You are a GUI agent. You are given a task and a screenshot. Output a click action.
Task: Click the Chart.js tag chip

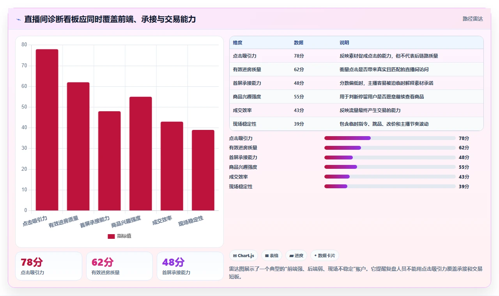coord(244,256)
